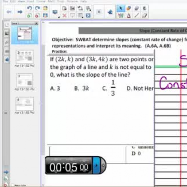Select page 1 thumbnail
The image size is (187, 187).
pos(25,33)
